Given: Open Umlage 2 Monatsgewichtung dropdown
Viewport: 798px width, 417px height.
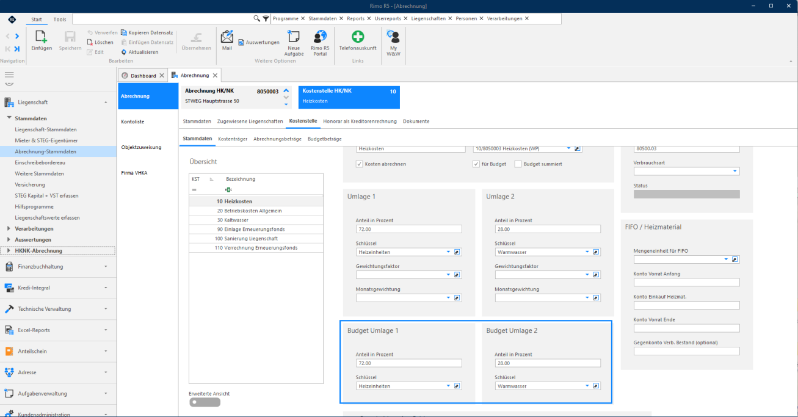Looking at the screenshot, I should (x=587, y=298).
